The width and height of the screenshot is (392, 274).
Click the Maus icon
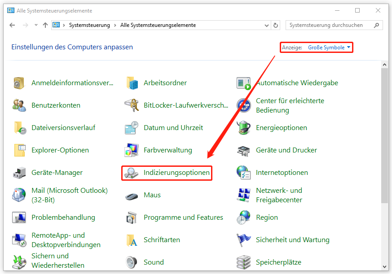pos(131,196)
